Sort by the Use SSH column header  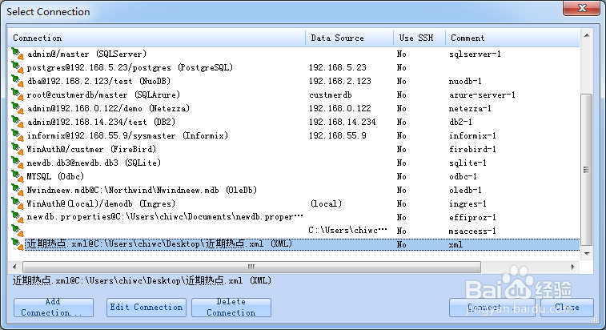point(419,38)
